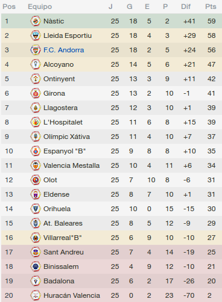Click the Huracán Valencia crest icon

pos(36,295)
